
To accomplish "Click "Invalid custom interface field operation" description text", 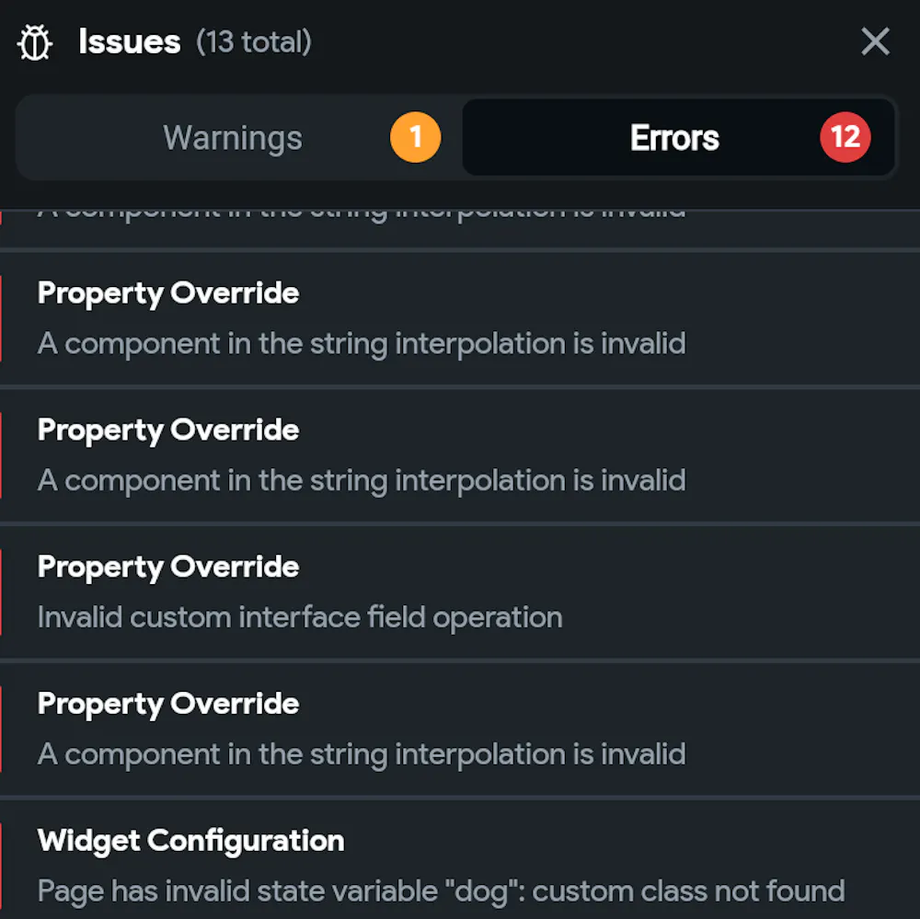I will (300, 616).
